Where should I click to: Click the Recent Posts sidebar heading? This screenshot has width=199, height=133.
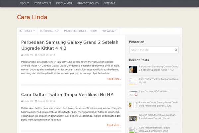[x=139, y=60]
